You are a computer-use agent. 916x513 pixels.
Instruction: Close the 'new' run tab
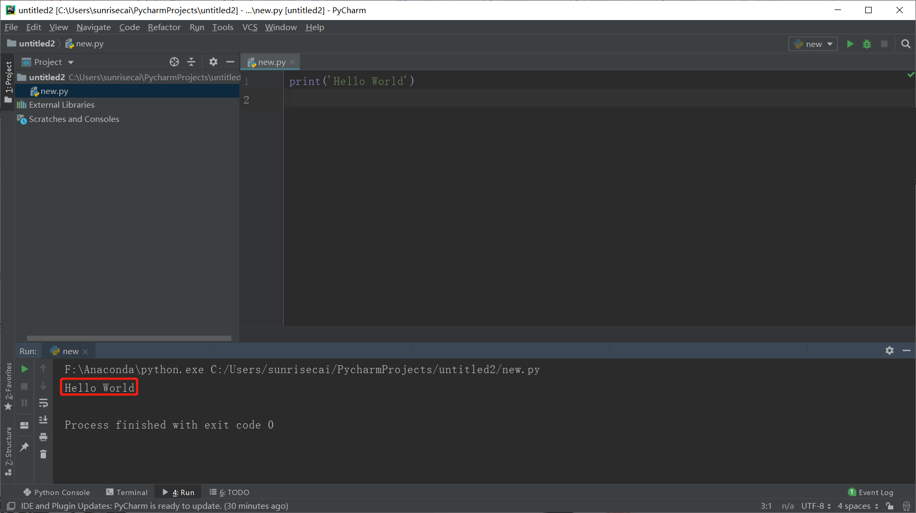[86, 351]
